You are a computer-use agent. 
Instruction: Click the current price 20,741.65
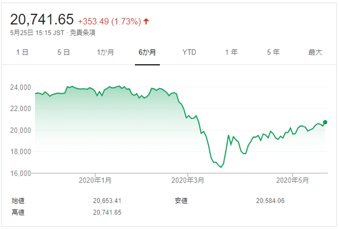point(42,19)
